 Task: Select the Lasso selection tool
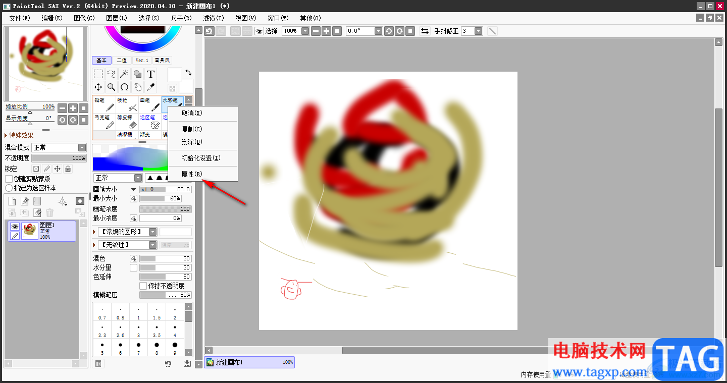point(112,74)
